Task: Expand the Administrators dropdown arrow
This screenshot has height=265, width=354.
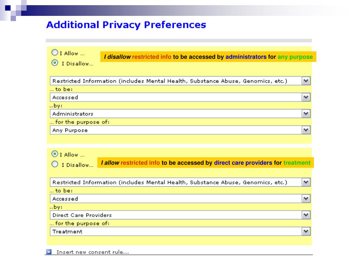Action: (x=306, y=114)
